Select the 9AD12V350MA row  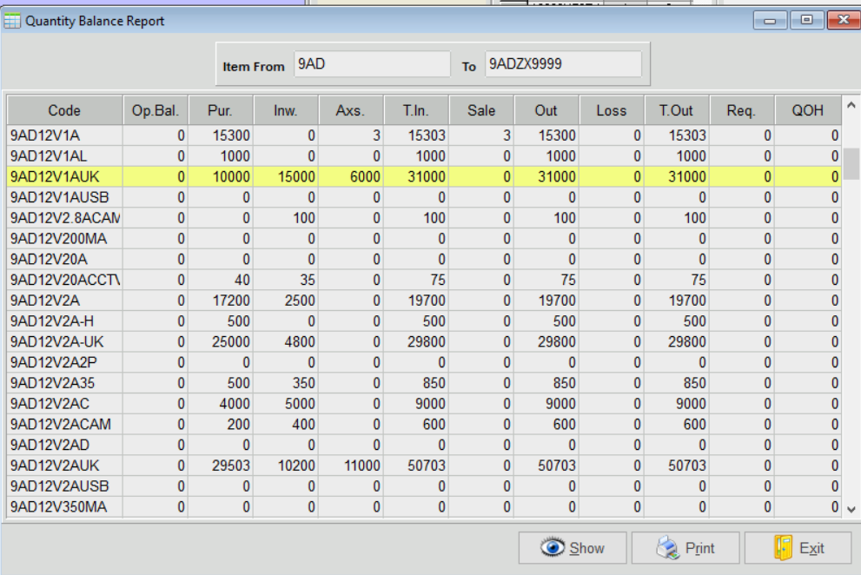click(x=64, y=506)
